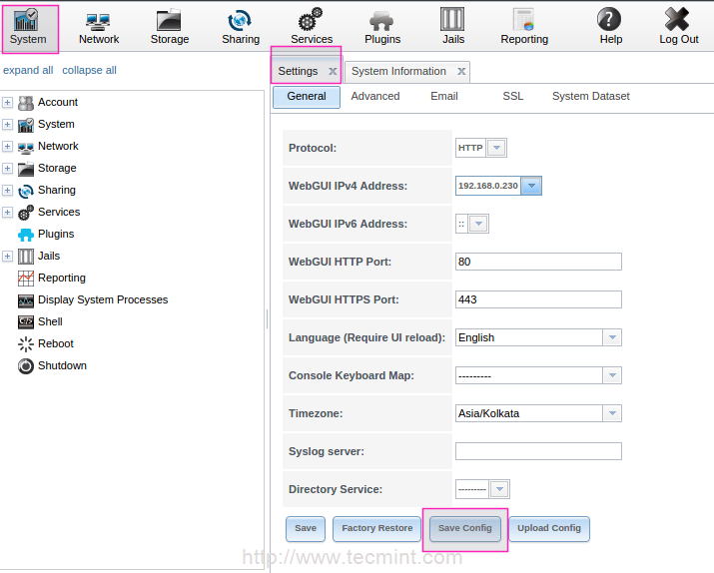Select the Services tree icon in sidebar
Image resolution: width=714 pixels, height=573 pixels.
(x=26, y=213)
